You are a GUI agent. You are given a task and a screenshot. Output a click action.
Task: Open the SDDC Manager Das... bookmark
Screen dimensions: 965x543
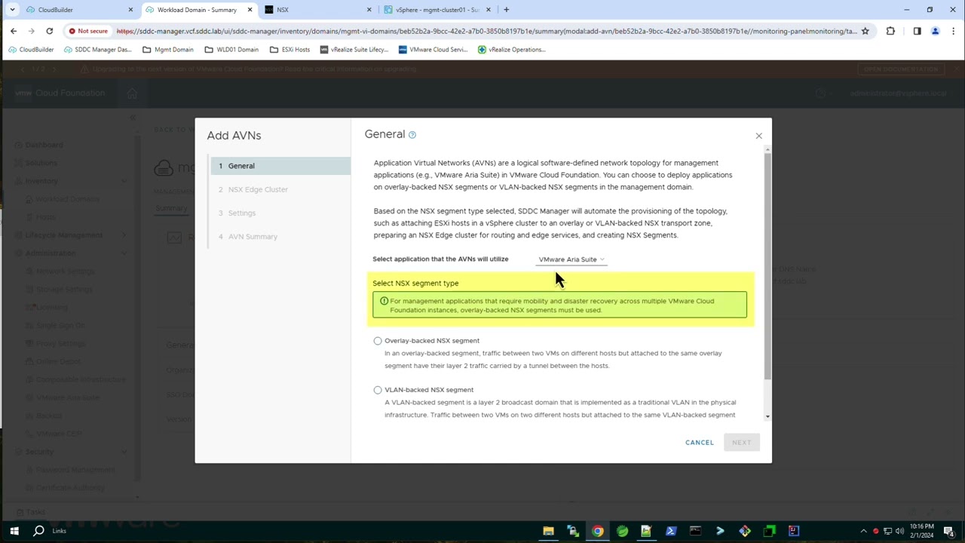[x=98, y=50]
